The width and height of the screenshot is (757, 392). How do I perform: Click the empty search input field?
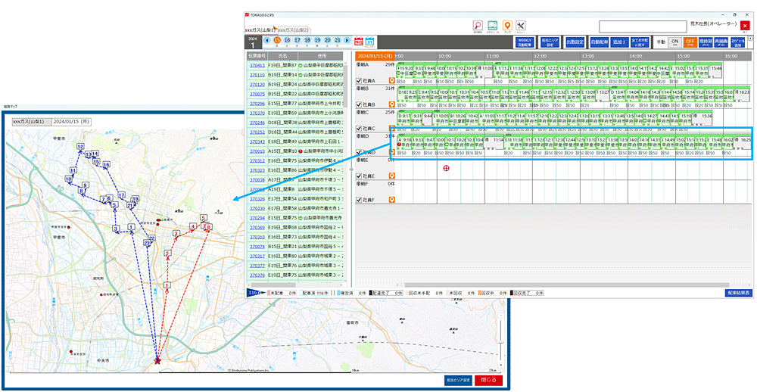(643, 26)
